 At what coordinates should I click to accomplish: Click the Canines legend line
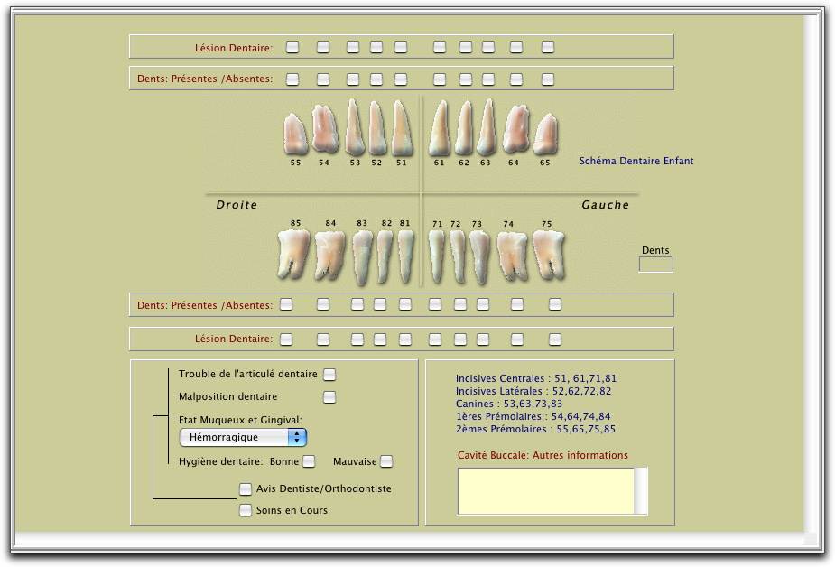(508, 404)
